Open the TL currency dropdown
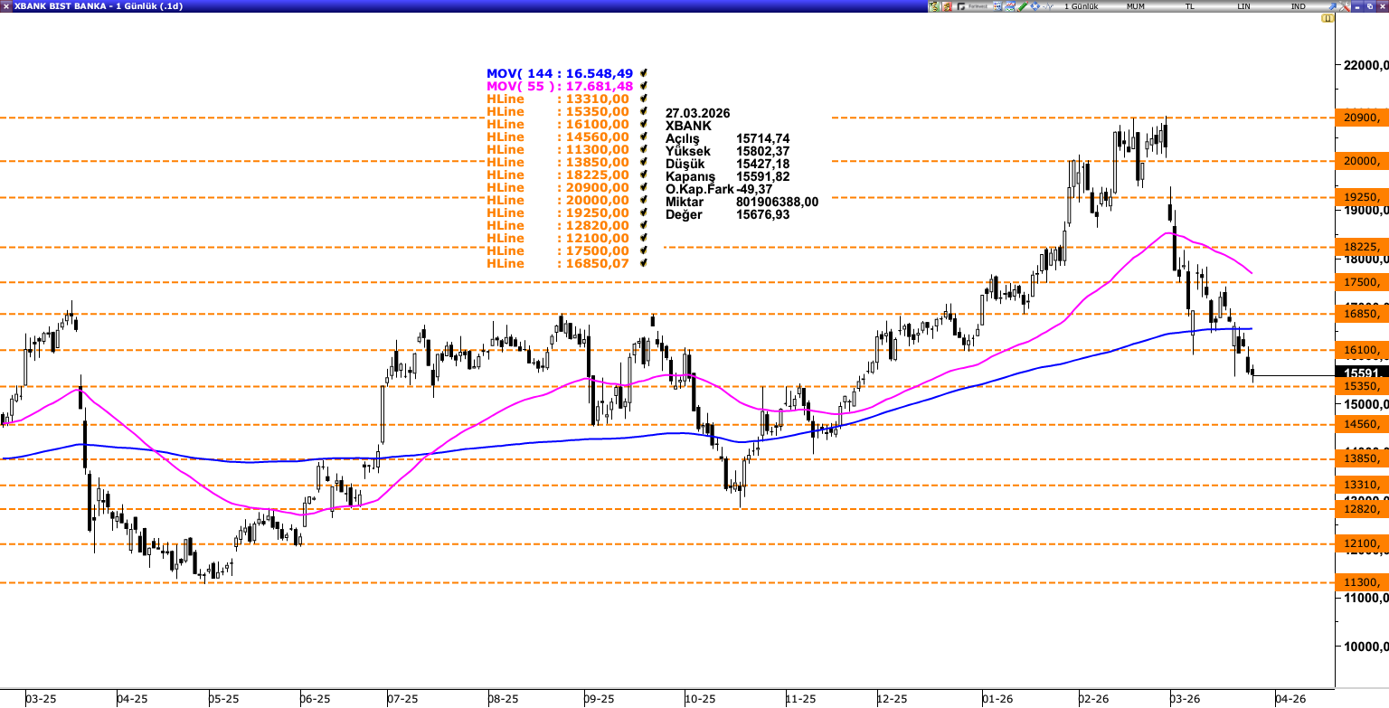 1189,6
